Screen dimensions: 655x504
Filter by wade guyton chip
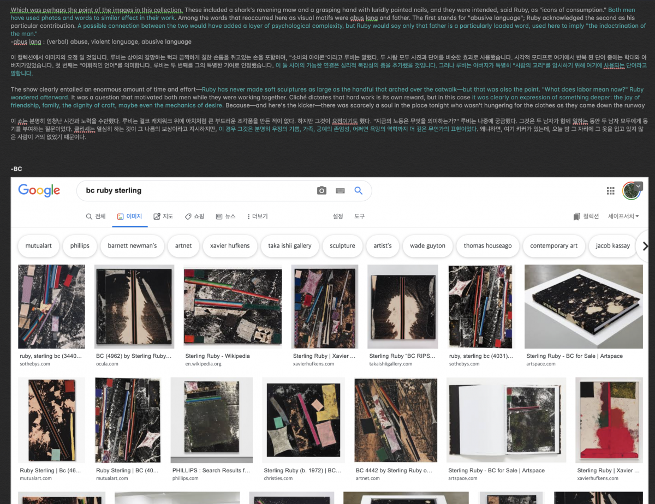coord(428,246)
